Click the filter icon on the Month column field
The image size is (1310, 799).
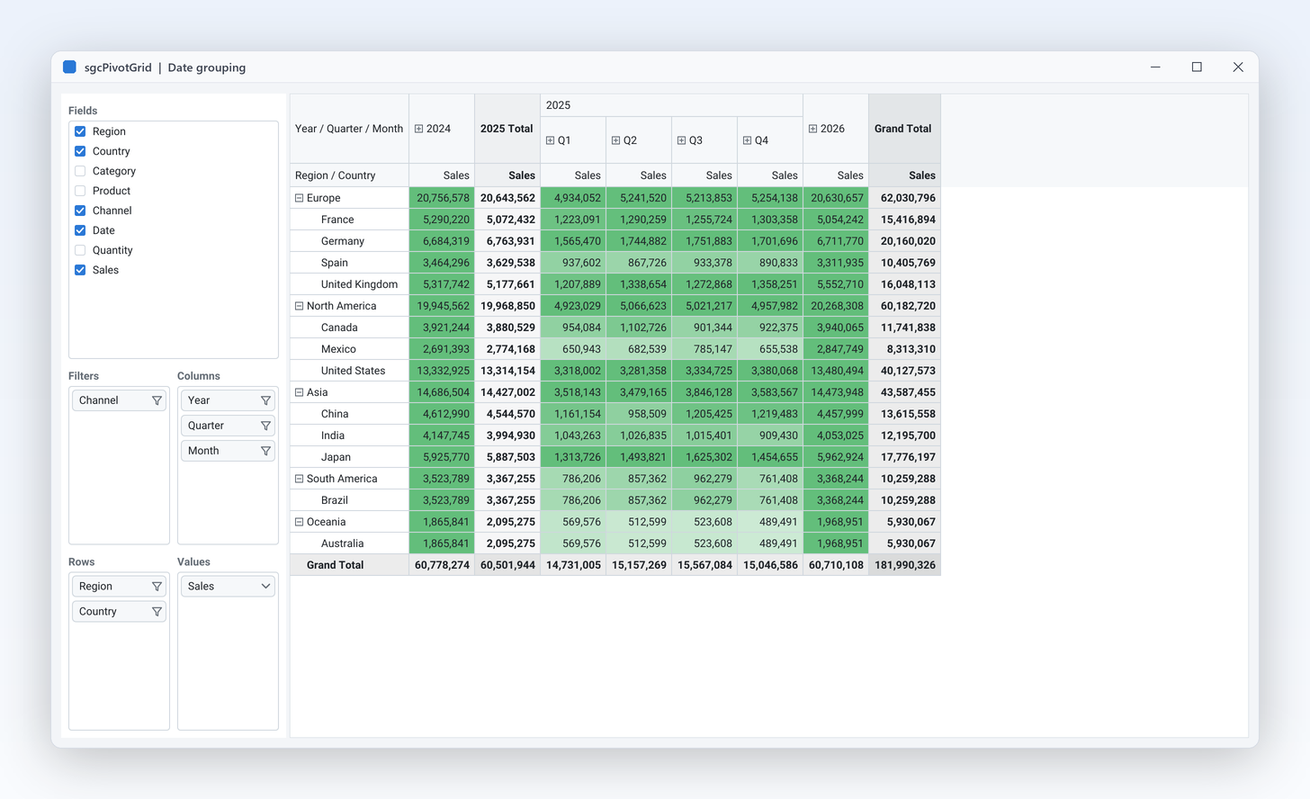(x=265, y=451)
